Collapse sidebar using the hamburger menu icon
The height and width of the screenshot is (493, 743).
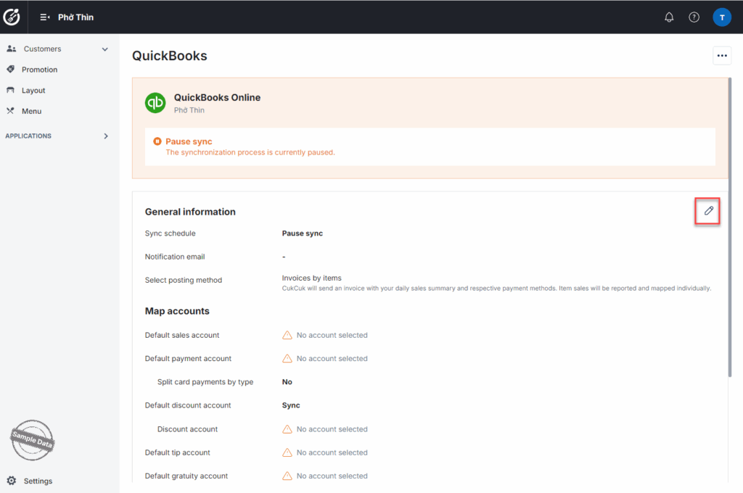tap(44, 17)
